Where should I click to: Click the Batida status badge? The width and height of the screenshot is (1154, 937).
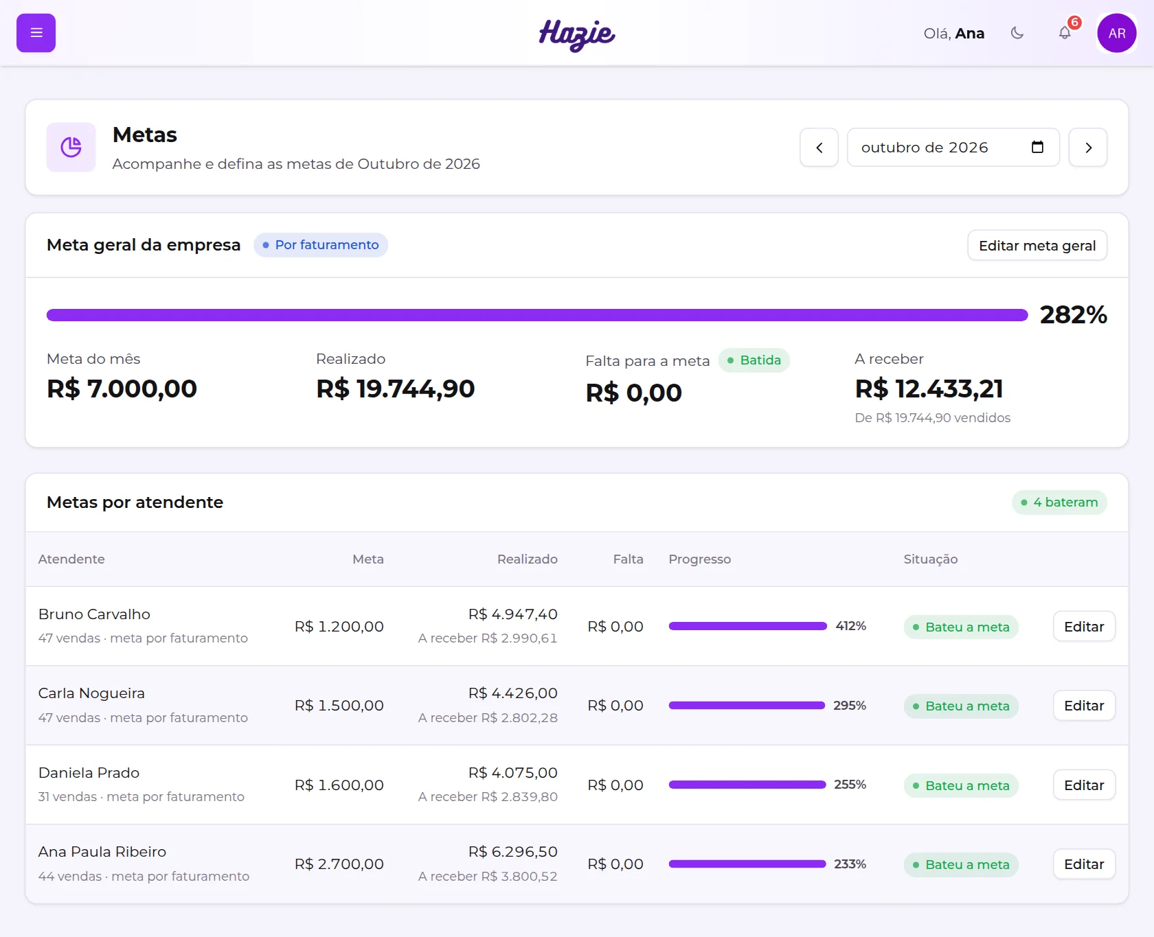coord(754,360)
